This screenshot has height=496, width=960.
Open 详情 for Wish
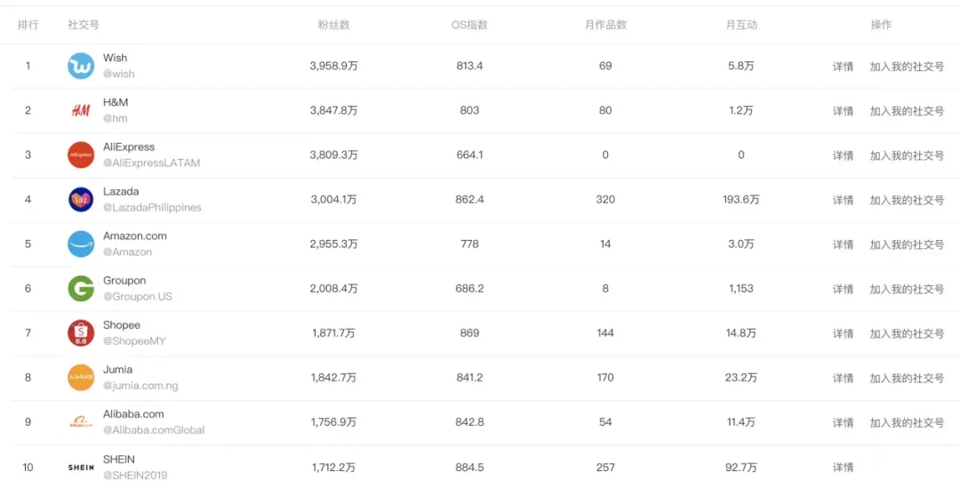[843, 67]
